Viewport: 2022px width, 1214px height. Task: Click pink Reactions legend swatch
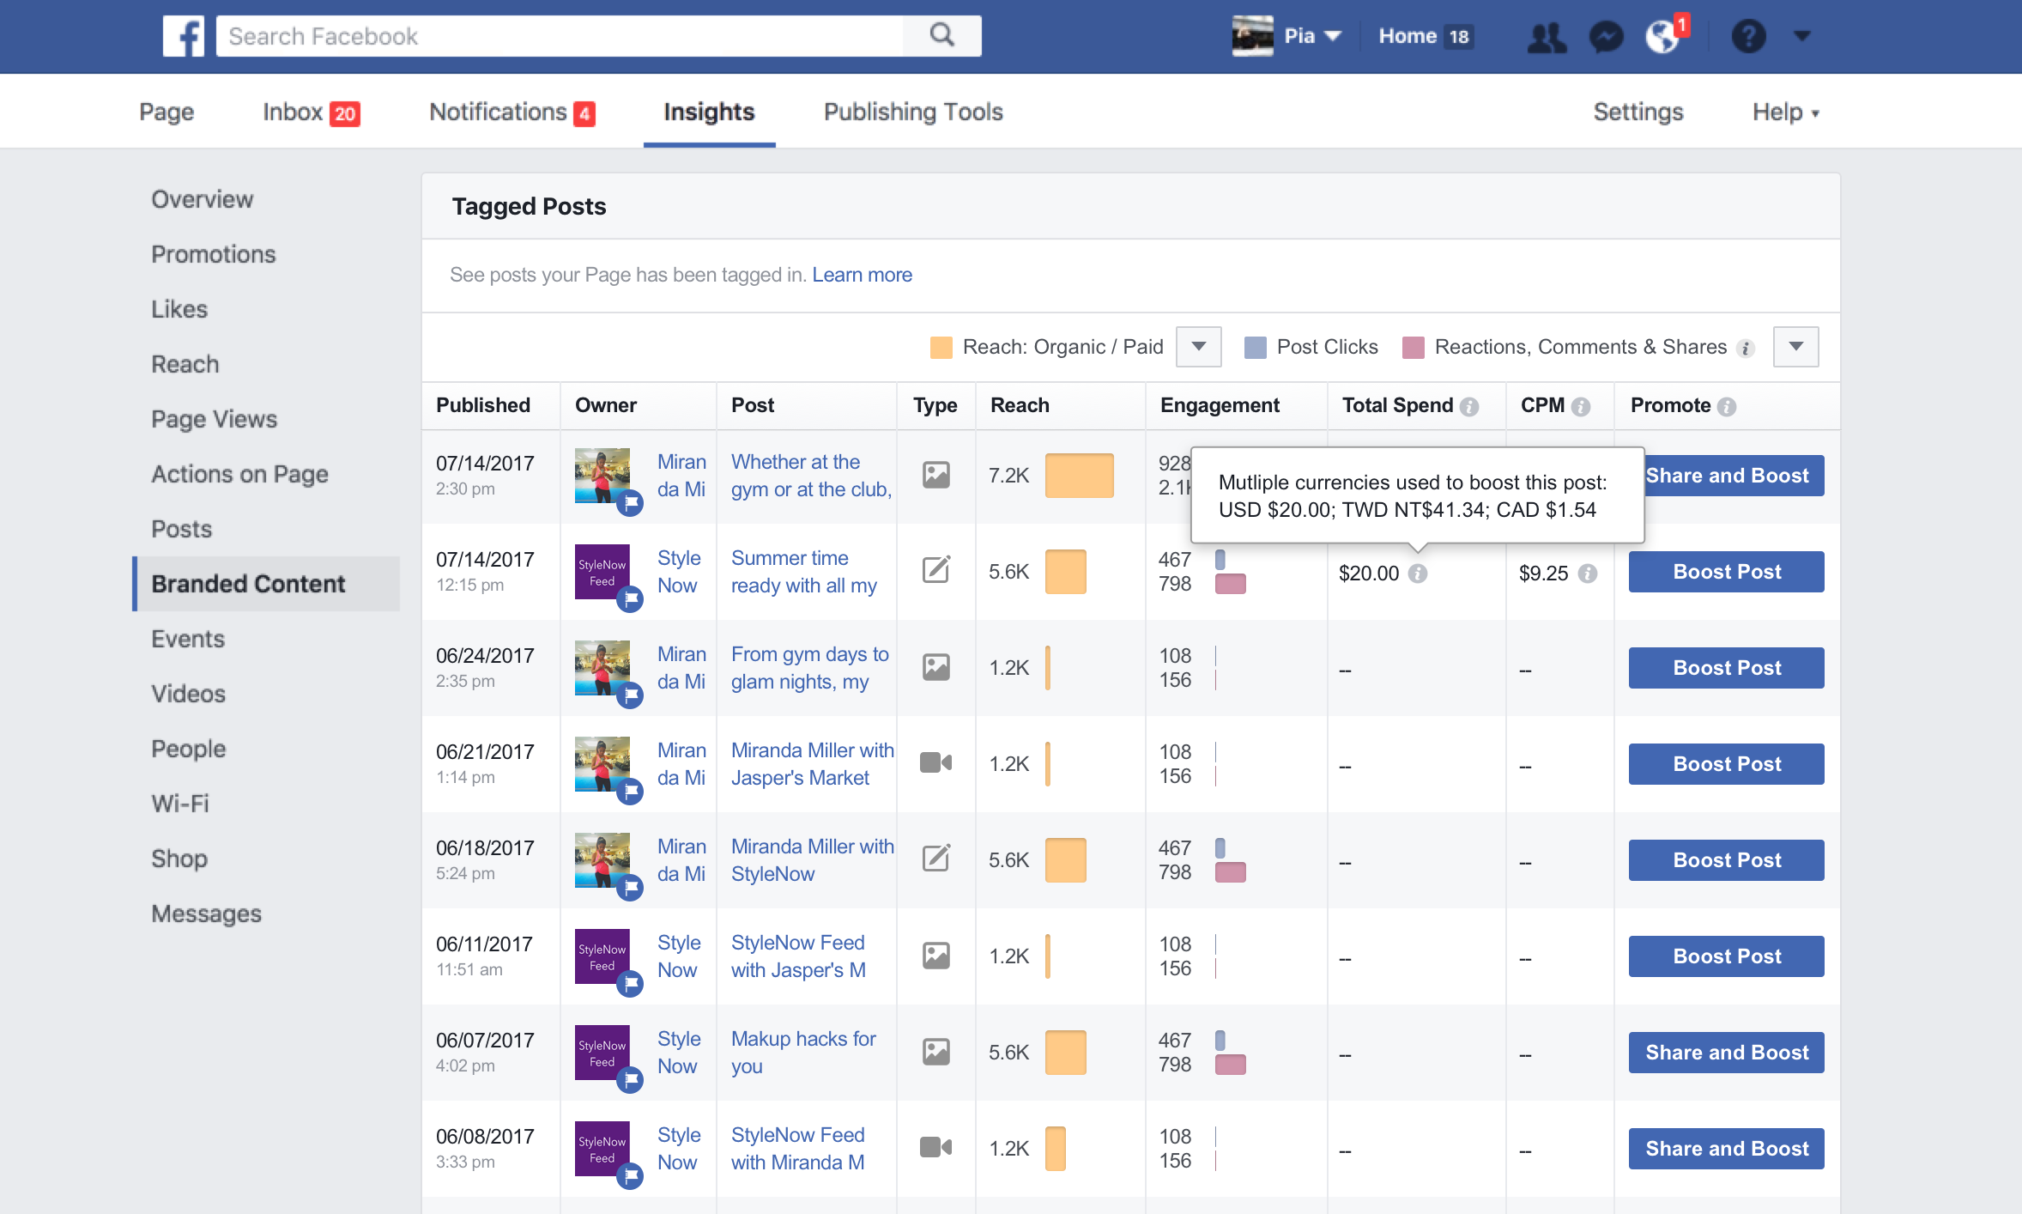coord(1414,348)
